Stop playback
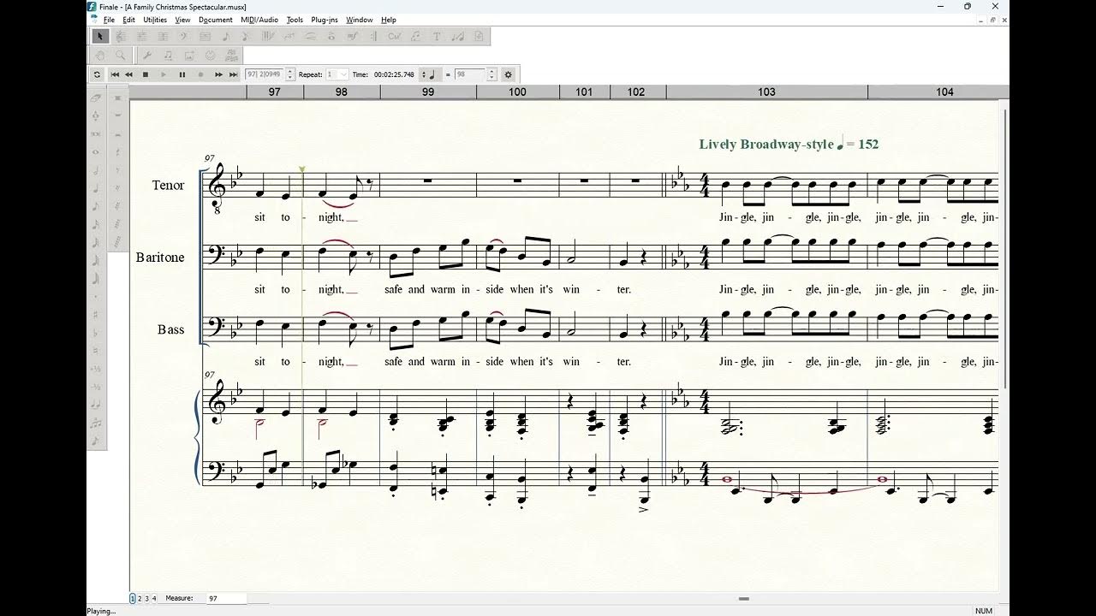1096x616 pixels. pos(146,74)
